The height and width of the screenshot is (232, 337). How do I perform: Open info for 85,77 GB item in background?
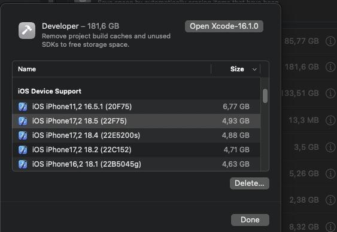(330, 41)
